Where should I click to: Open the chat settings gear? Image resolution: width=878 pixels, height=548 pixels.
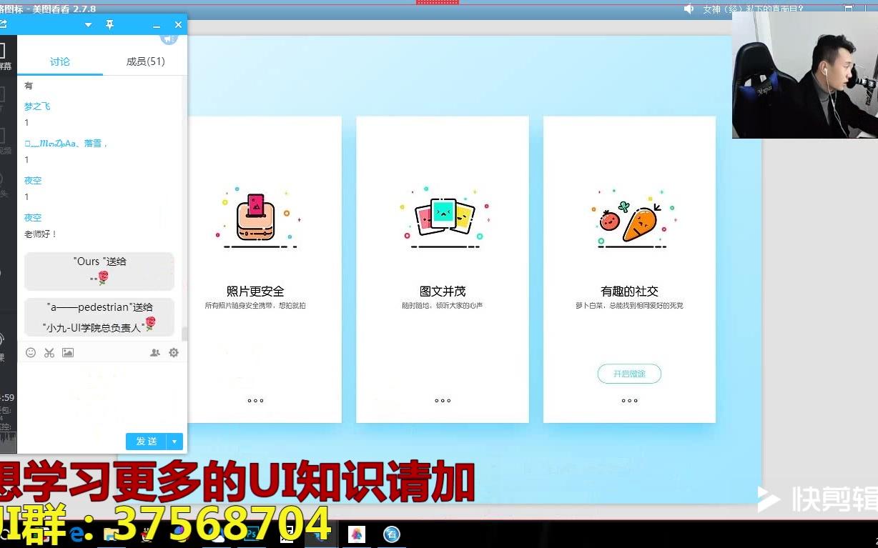[174, 352]
